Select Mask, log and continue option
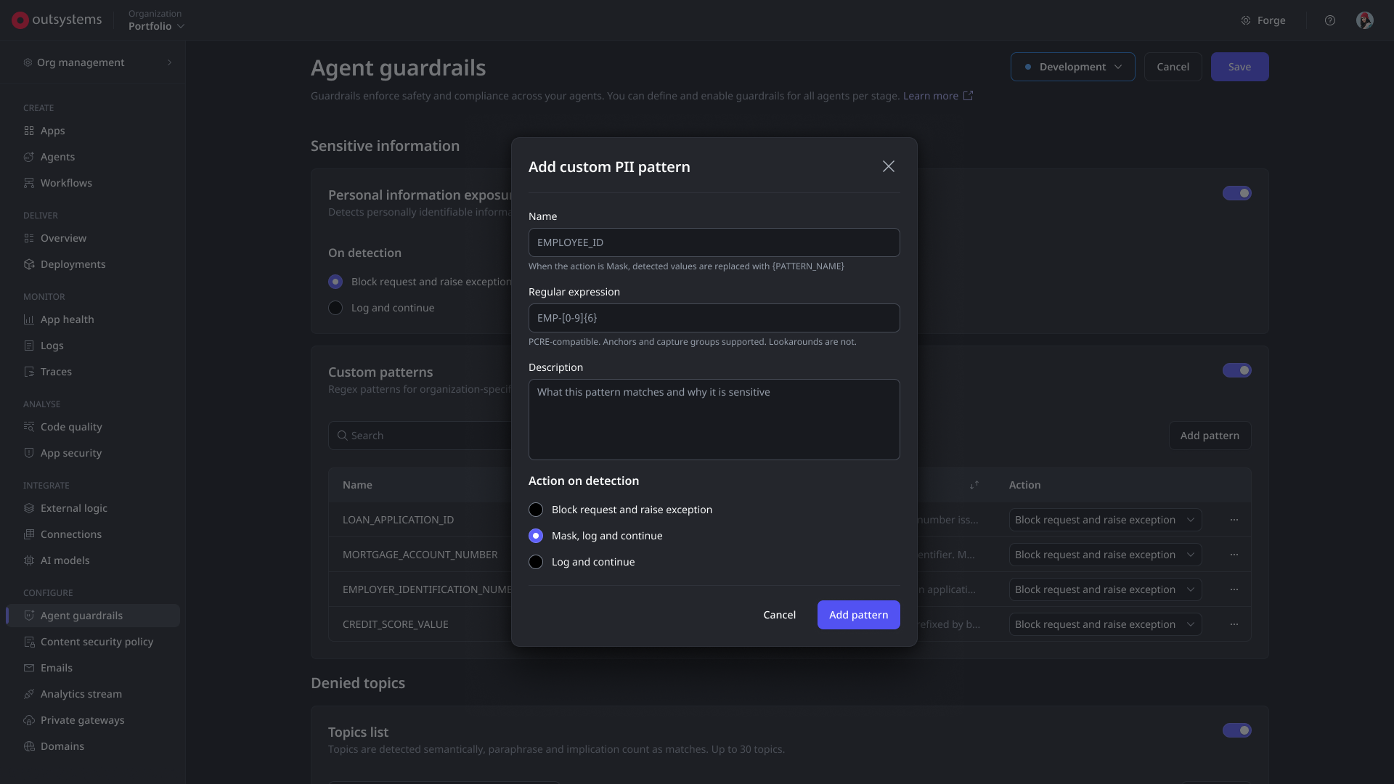The image size is (1394, 784). (595, 536)
